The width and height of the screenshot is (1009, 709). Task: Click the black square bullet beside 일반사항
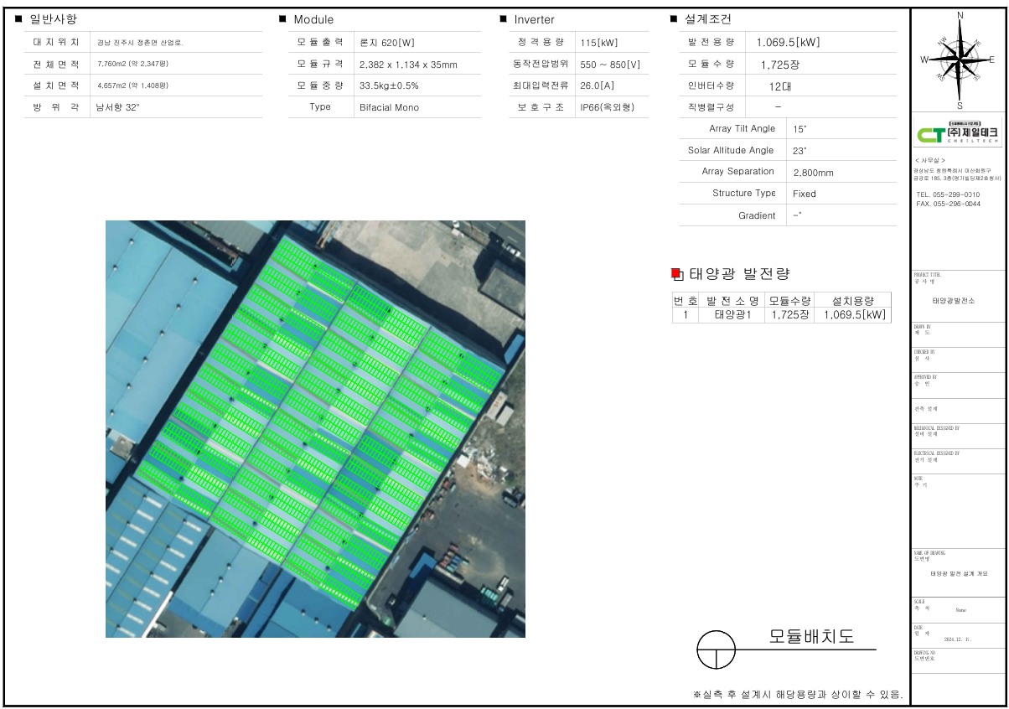pyautogui.click(x=19, y=18)
